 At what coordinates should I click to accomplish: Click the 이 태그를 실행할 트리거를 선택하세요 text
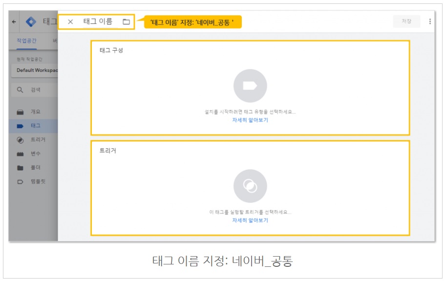pos(250,212)
